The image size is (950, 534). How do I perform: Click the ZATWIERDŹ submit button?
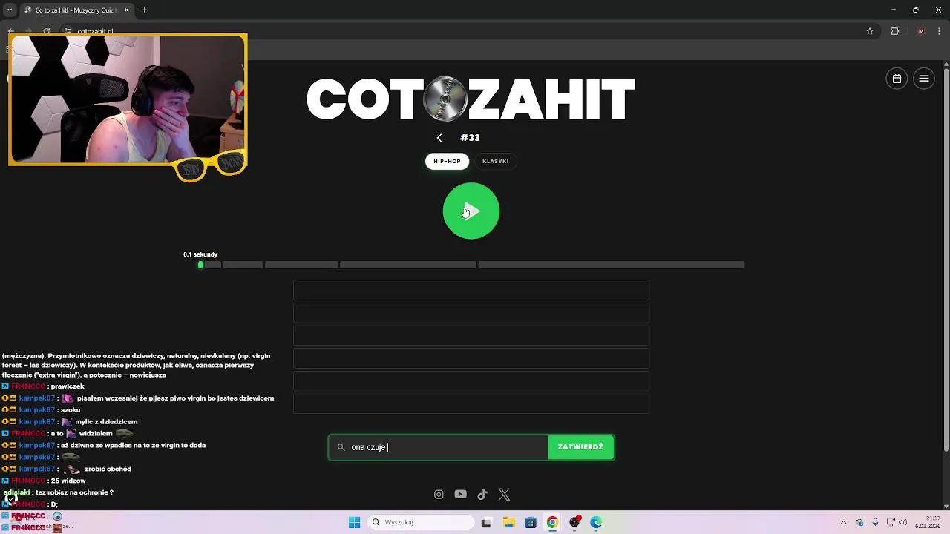click(x=580, y=447)
